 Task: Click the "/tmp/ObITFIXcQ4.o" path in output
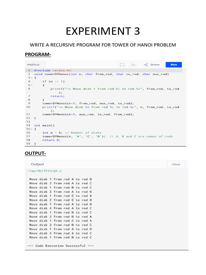[45, 171]
